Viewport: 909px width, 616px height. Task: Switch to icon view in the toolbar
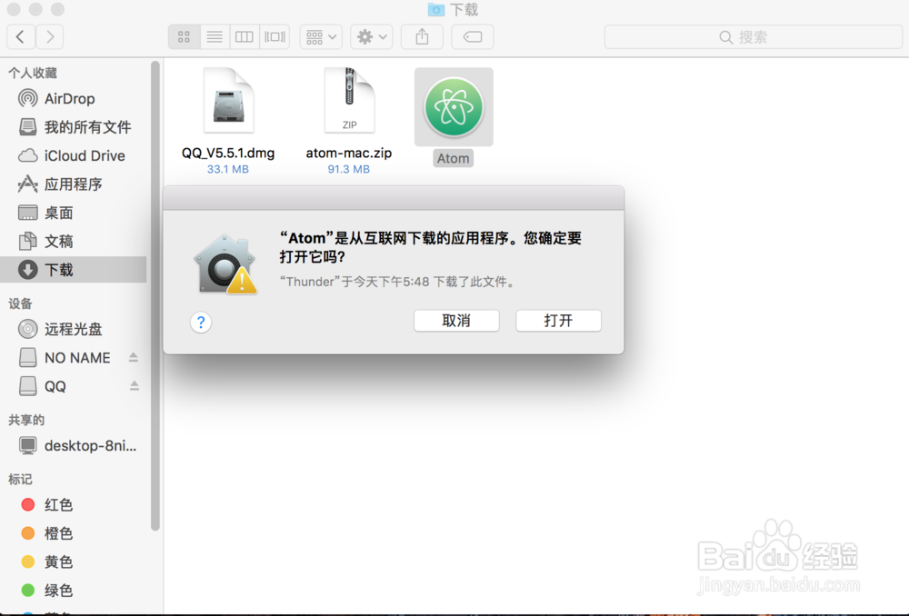click(x=184, y=36)
